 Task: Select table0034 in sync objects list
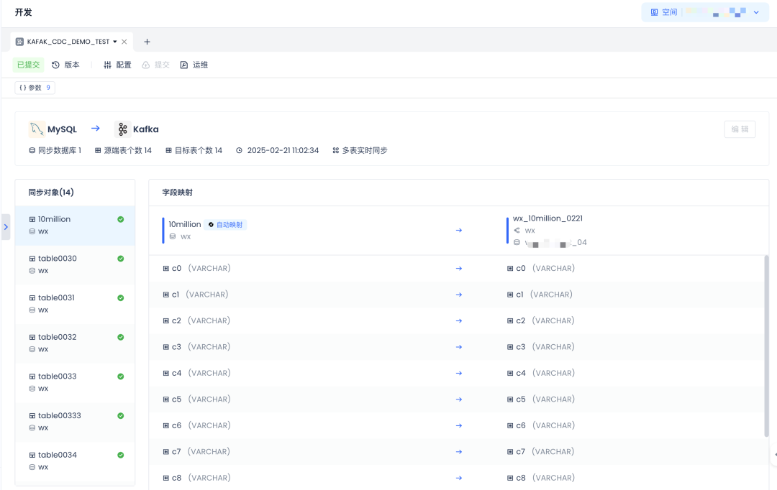[75, 461]
